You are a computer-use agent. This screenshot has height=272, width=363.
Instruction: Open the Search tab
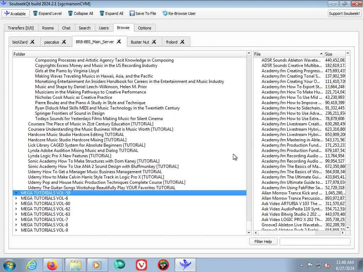point(84,28)
